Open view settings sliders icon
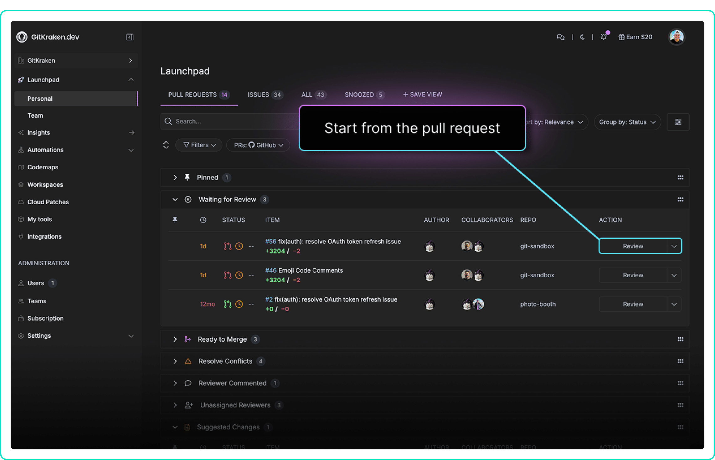 click(678, 122)
